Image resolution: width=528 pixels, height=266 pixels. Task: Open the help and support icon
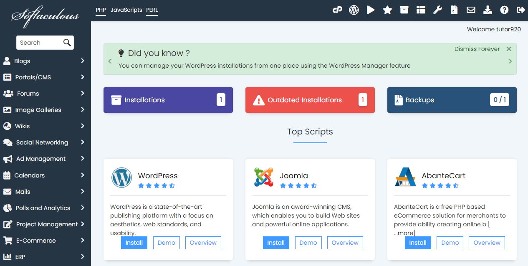(x=504, y=10)
